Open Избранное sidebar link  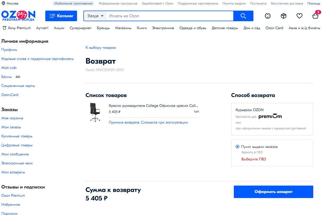[11, 205]
